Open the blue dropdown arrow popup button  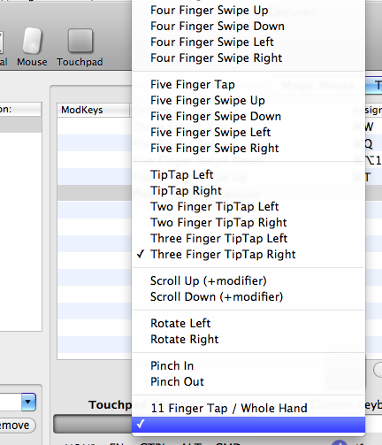click(x=28, y=402)
